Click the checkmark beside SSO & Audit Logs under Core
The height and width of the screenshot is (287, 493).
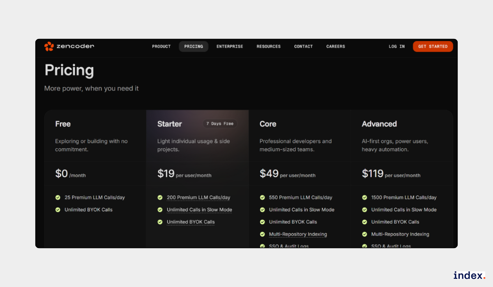(262, 245)
